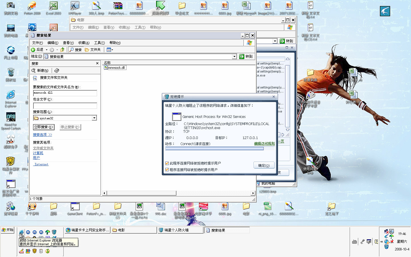Expand the address bar dropdown arrow
Viewport: 411px width, 257px height.
234,57
